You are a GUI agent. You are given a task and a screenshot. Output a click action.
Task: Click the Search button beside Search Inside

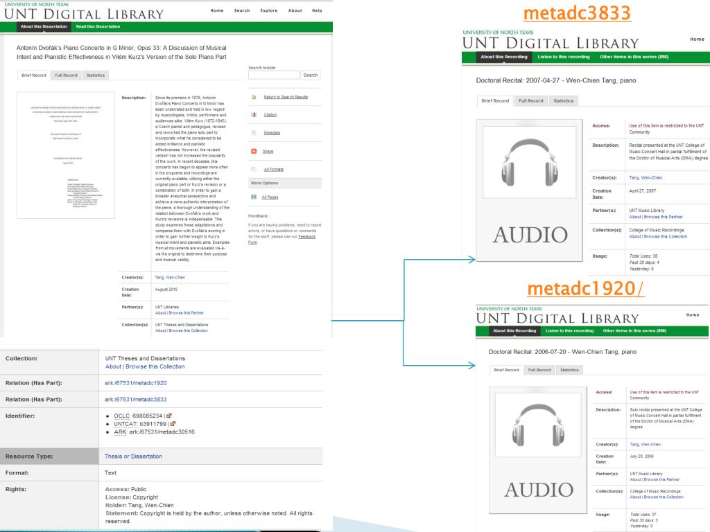click(311, 75)
